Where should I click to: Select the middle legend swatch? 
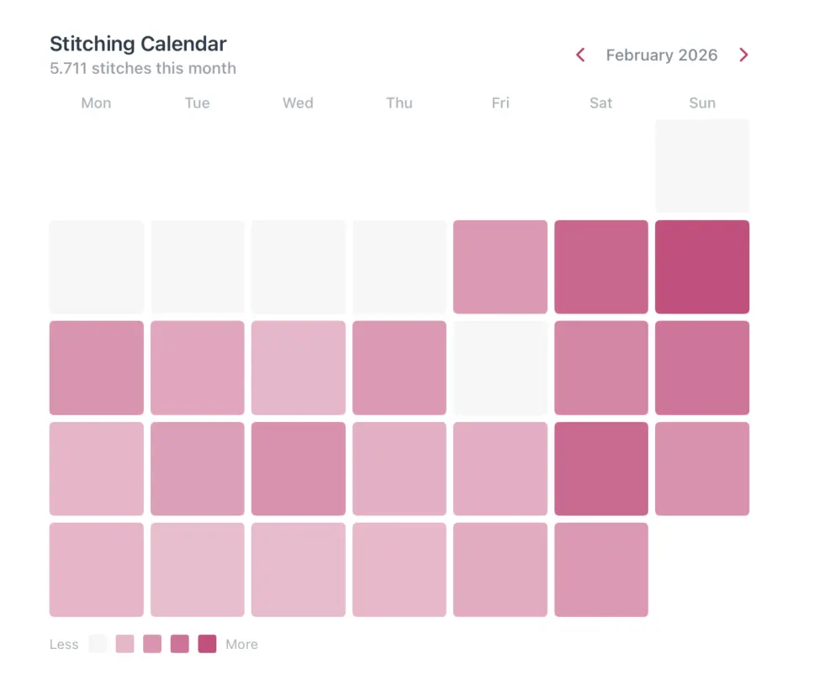tap(152, 644)
